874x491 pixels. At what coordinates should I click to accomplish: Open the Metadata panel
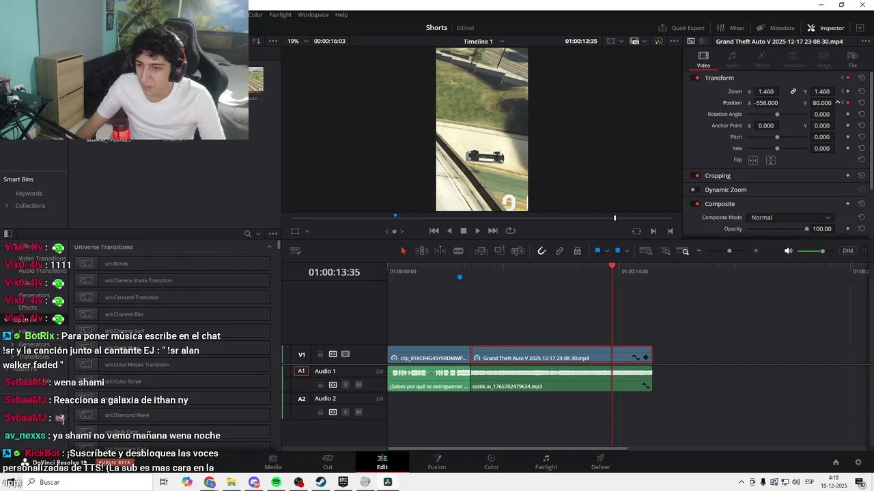776,28
